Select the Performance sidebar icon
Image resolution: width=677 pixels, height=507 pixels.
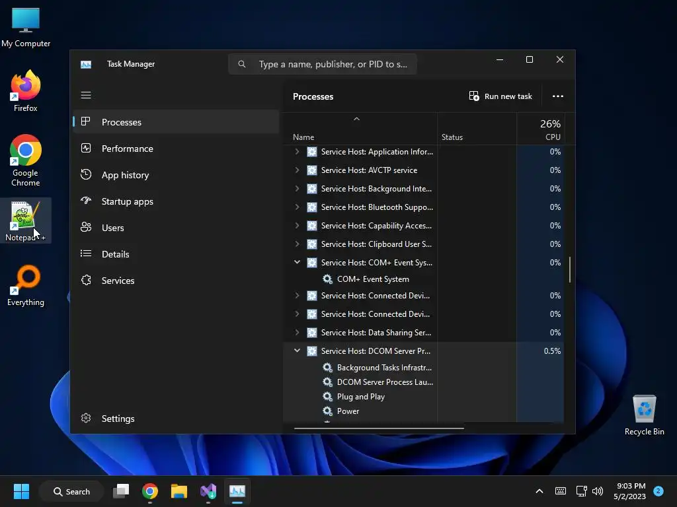coord(86,148)
